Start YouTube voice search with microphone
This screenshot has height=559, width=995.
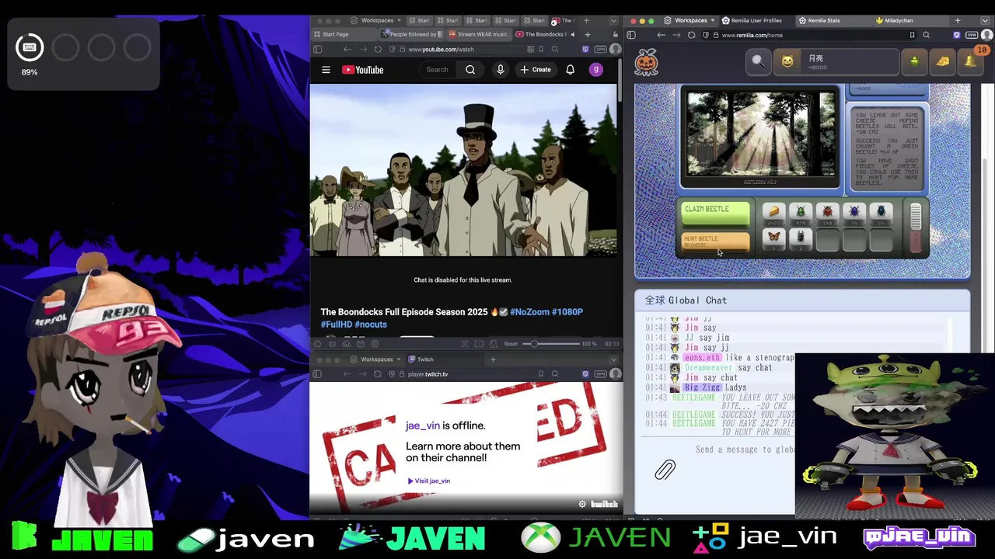pyautogui.click(x=501, y=70)
